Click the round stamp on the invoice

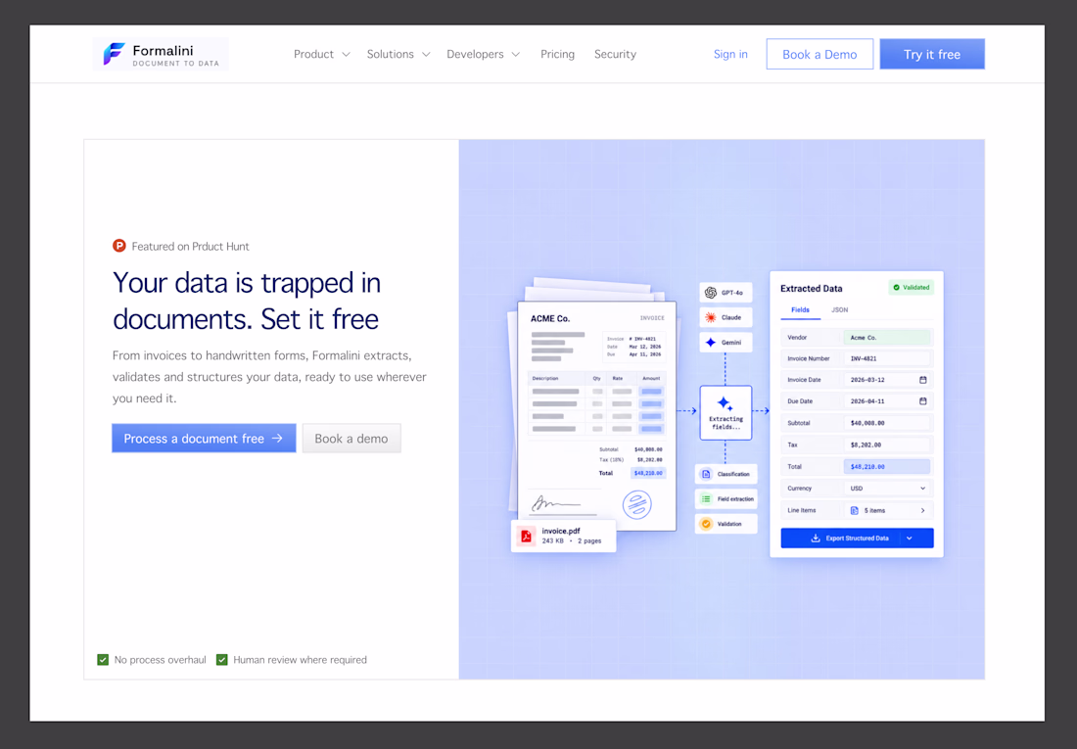[x=636, y=505]
